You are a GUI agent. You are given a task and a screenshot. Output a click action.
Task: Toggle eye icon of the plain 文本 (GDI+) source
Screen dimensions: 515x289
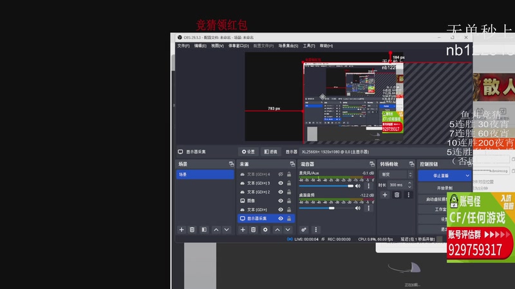point(281,209)
